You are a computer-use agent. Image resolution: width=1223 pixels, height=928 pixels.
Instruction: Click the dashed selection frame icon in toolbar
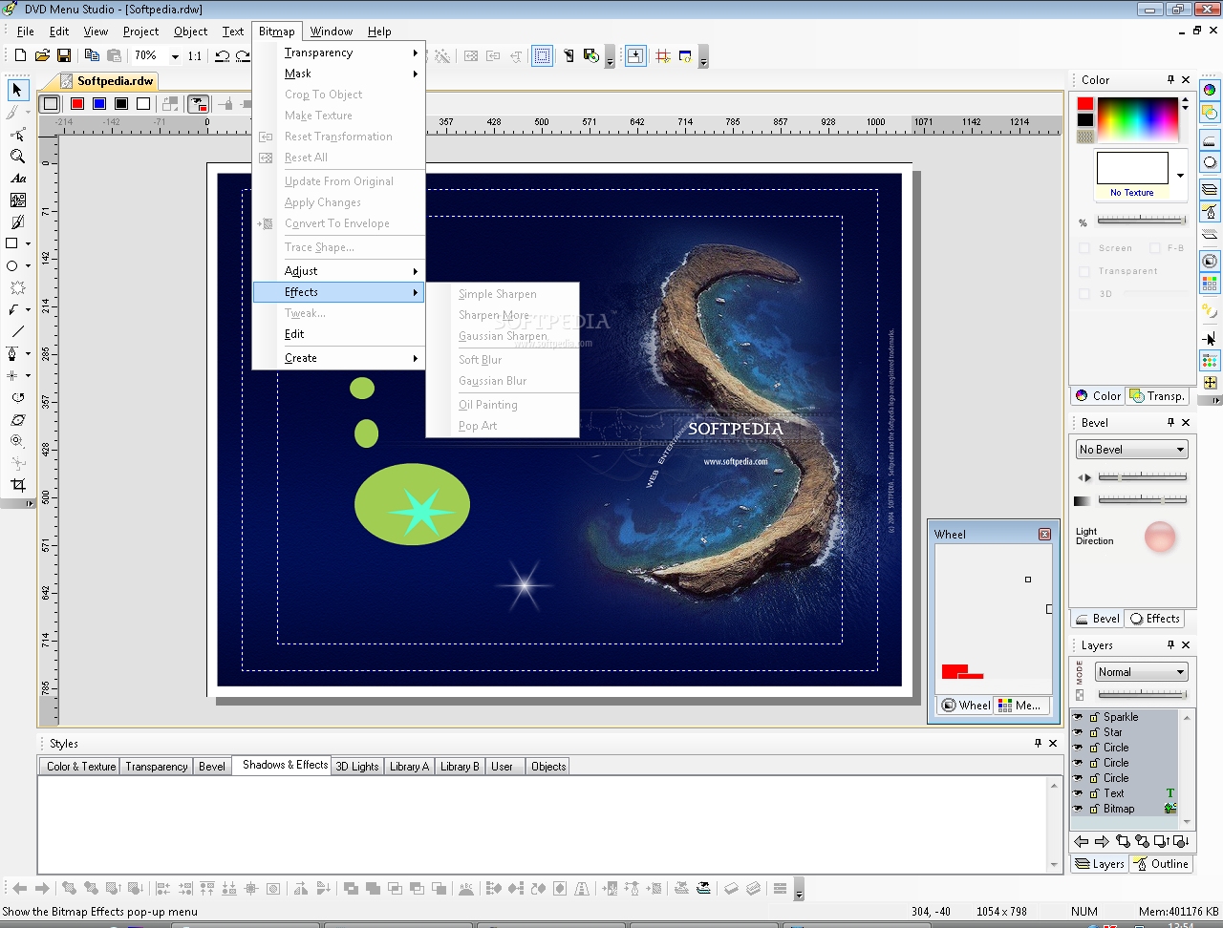542,55
